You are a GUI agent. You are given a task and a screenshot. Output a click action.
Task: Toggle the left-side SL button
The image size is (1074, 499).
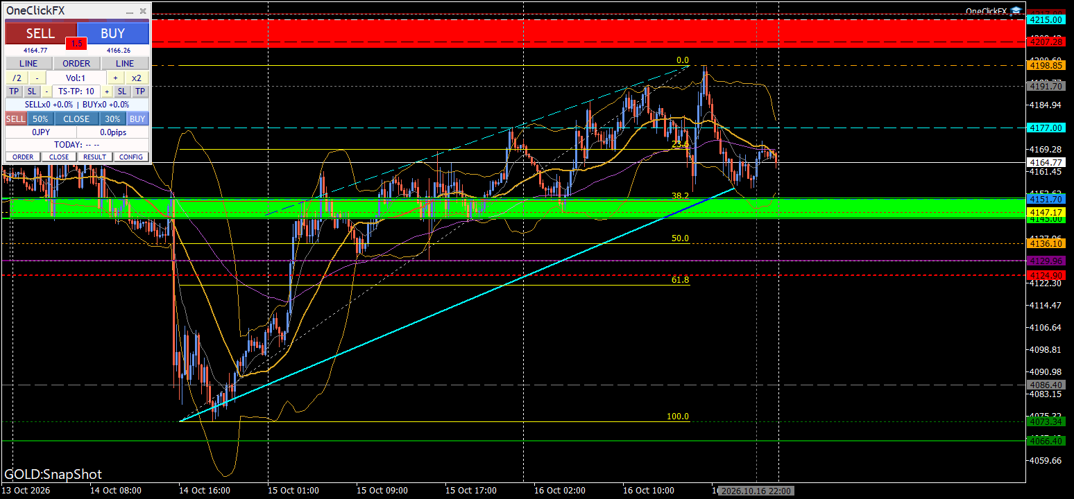click(x=32, y=91)
